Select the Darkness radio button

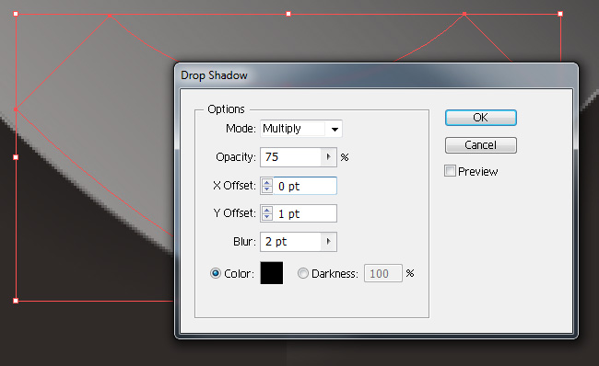click(x=303, y=273)
